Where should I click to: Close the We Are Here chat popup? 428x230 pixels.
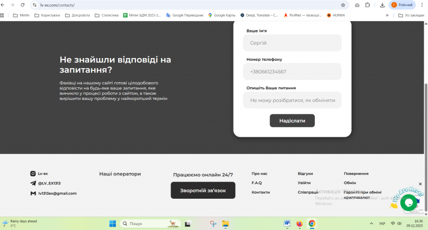pos(420,184)
